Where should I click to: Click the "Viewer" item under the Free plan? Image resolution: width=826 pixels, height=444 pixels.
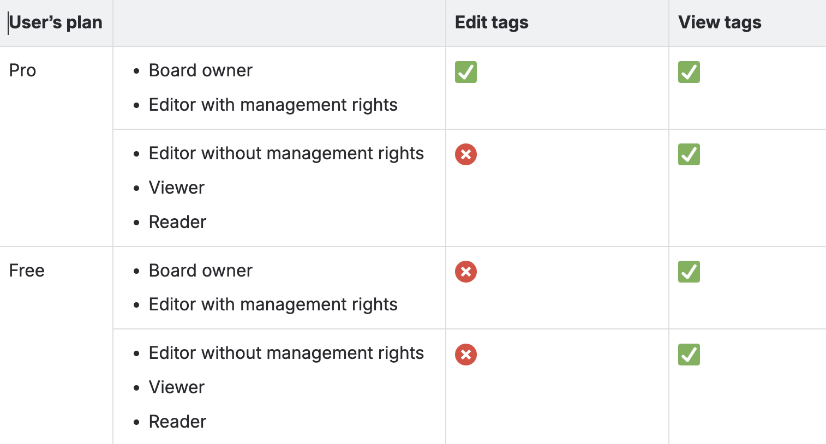pos(176,387)
